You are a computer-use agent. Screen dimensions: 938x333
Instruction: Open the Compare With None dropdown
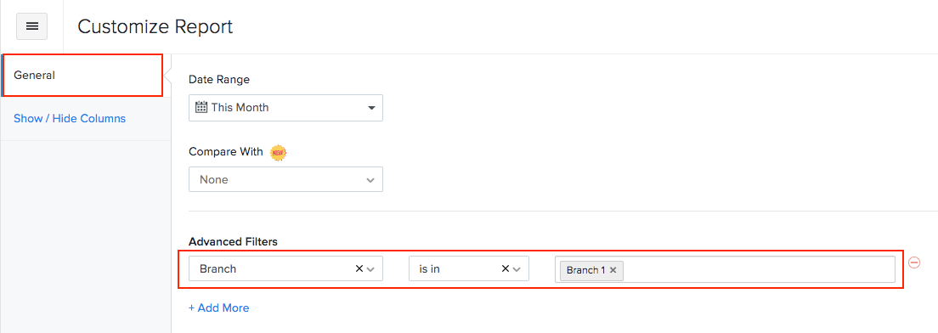[x=286, y=179]
